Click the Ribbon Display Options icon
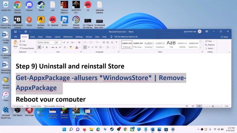Image resolution: width=237 pixels, height=133 pixels. pos(207,31)
